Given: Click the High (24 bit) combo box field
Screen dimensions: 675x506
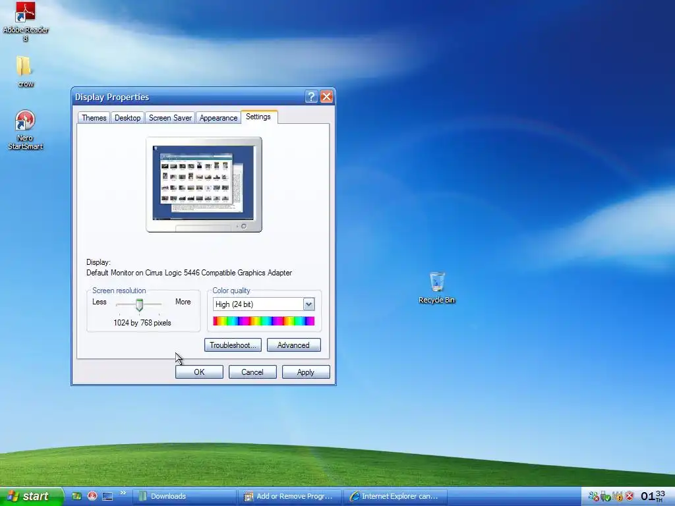Looking at the screenshot, I should coord(264,304).
